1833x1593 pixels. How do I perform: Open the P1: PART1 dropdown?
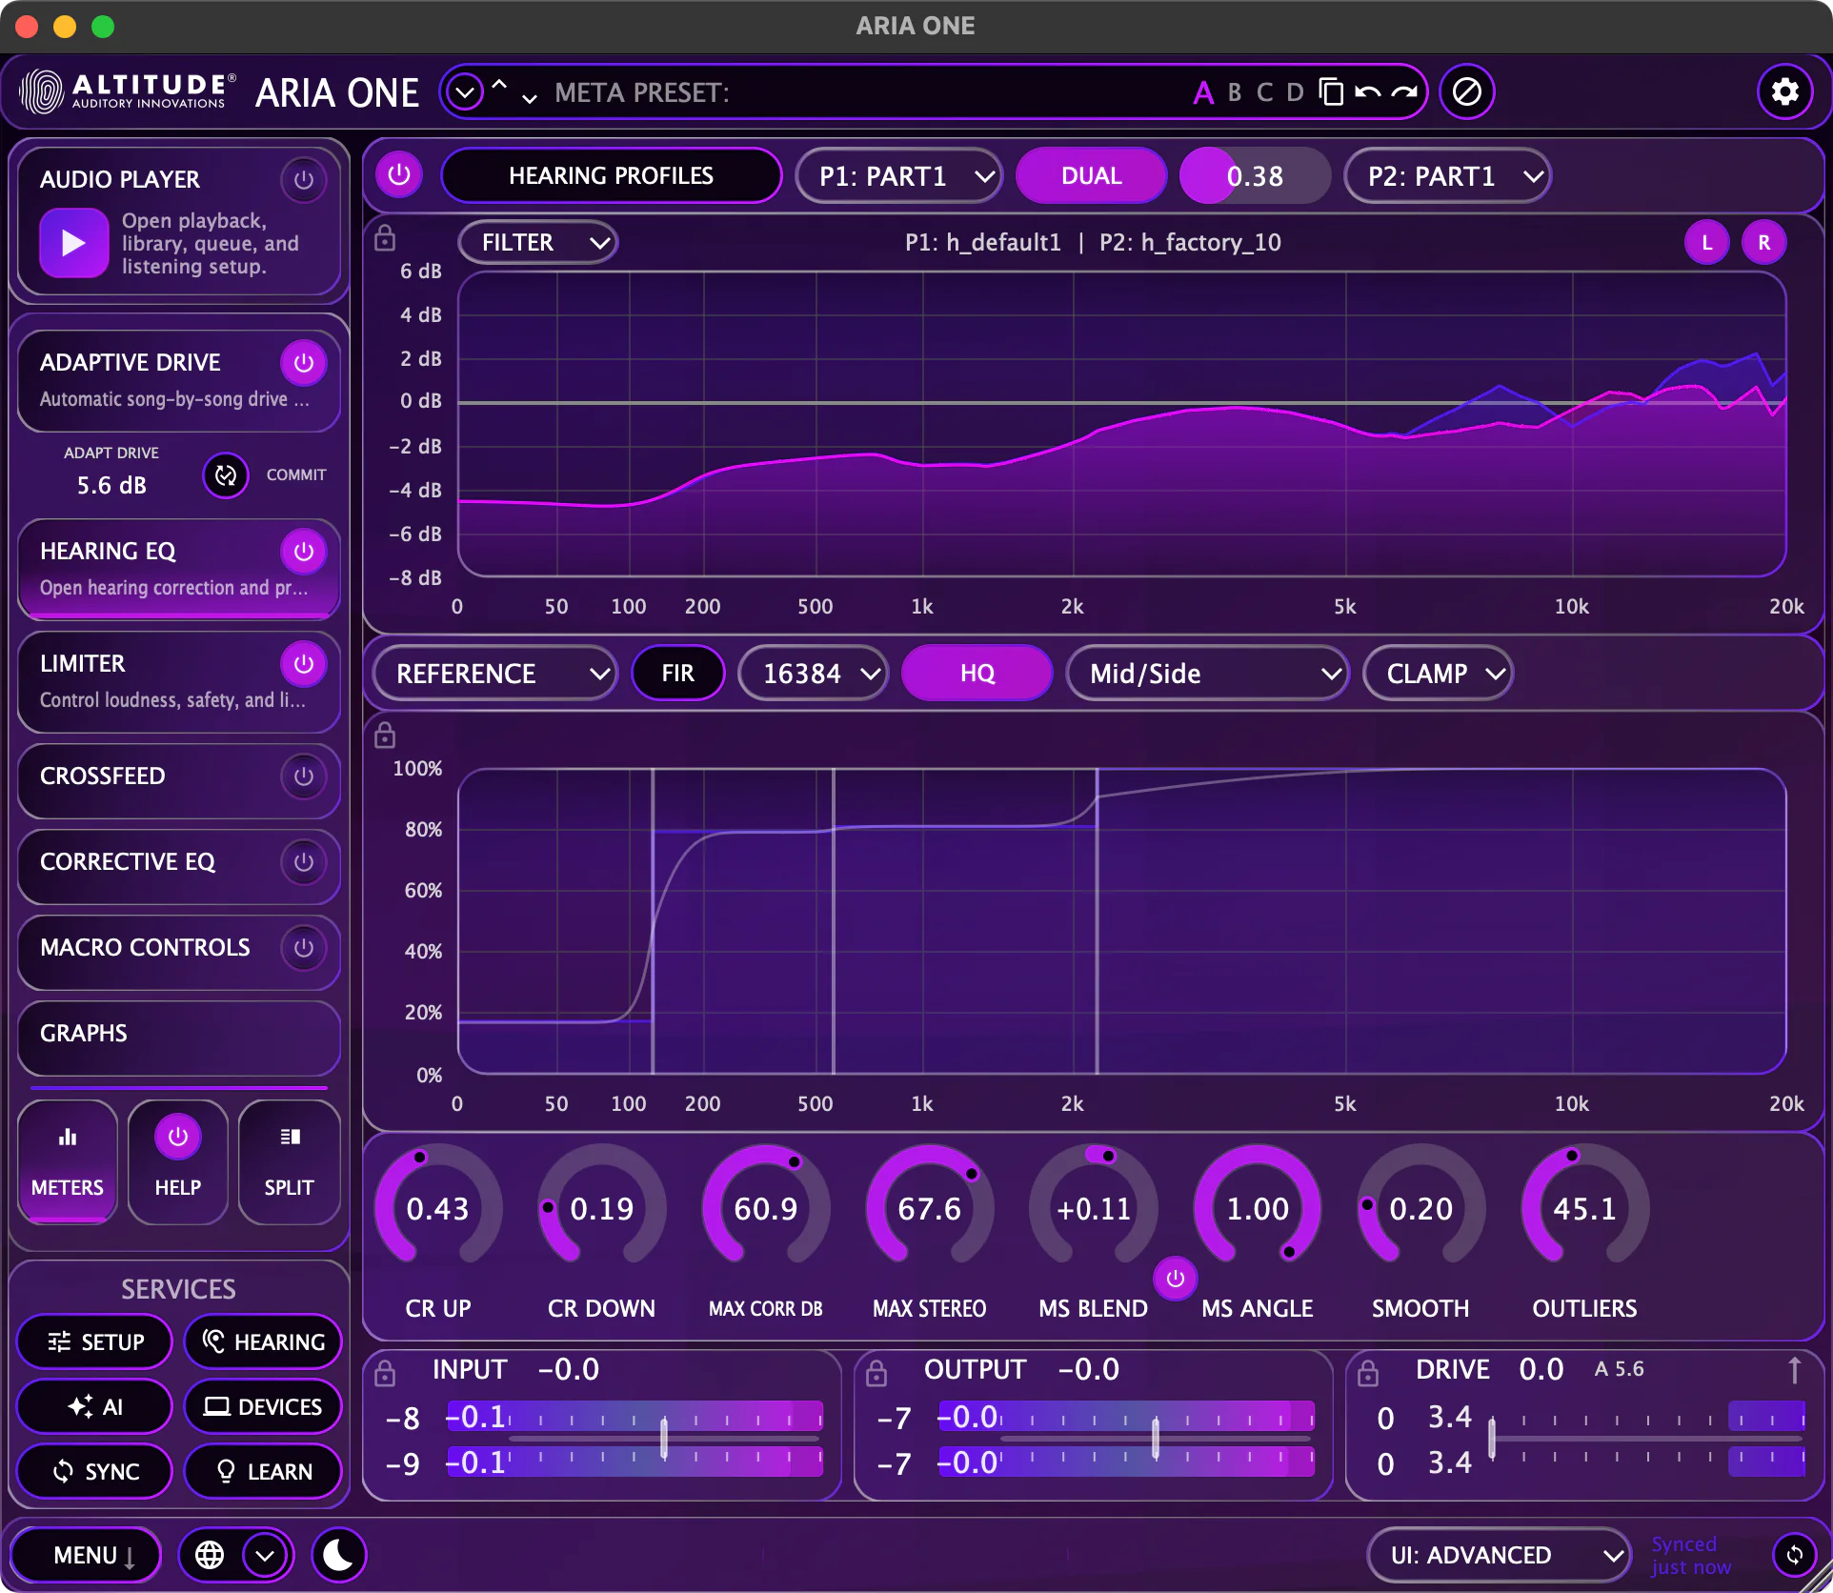pyautogui.click(x=899, y=176)
